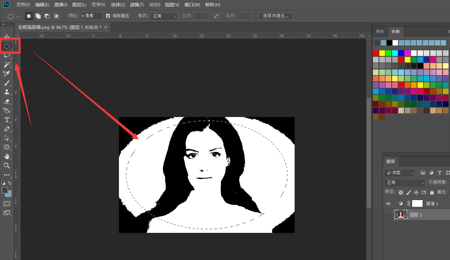Click the Photoshop Ps logo icon
The width and height of the screenshot is (450, 260).
[x=6, y=5]
